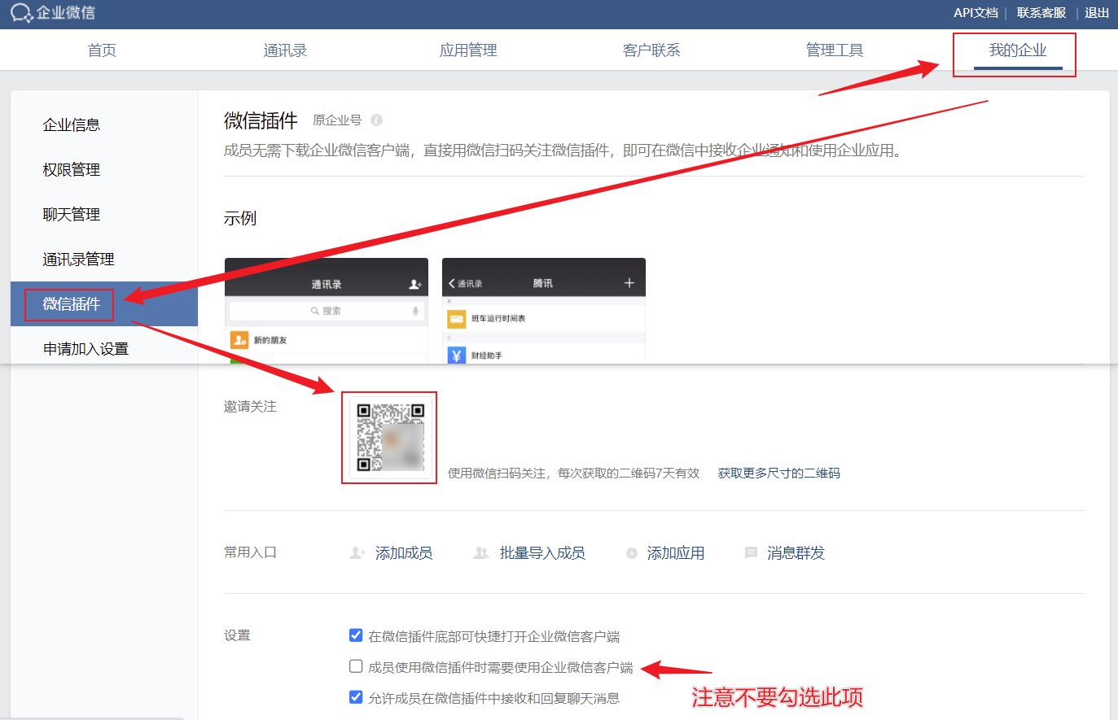The height and width of the screenshot is (720, 1118).
Task: Click the info icon beside 原企业号
Action: (375, 118)
